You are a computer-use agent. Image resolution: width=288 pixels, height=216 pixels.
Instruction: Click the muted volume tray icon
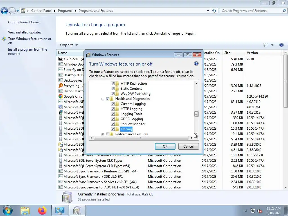[x=260, y=211]
